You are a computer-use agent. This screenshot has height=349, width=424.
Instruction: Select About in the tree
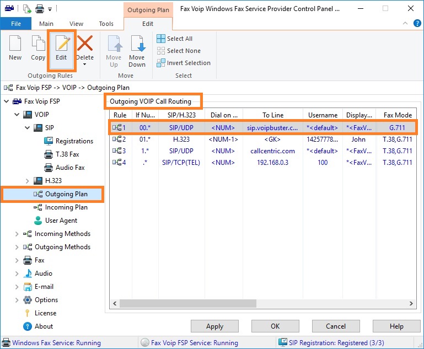click(44, 326)
